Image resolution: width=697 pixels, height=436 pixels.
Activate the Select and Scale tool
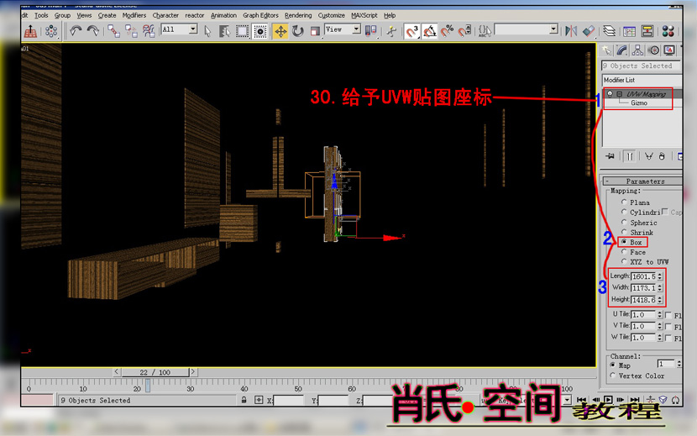315,31
